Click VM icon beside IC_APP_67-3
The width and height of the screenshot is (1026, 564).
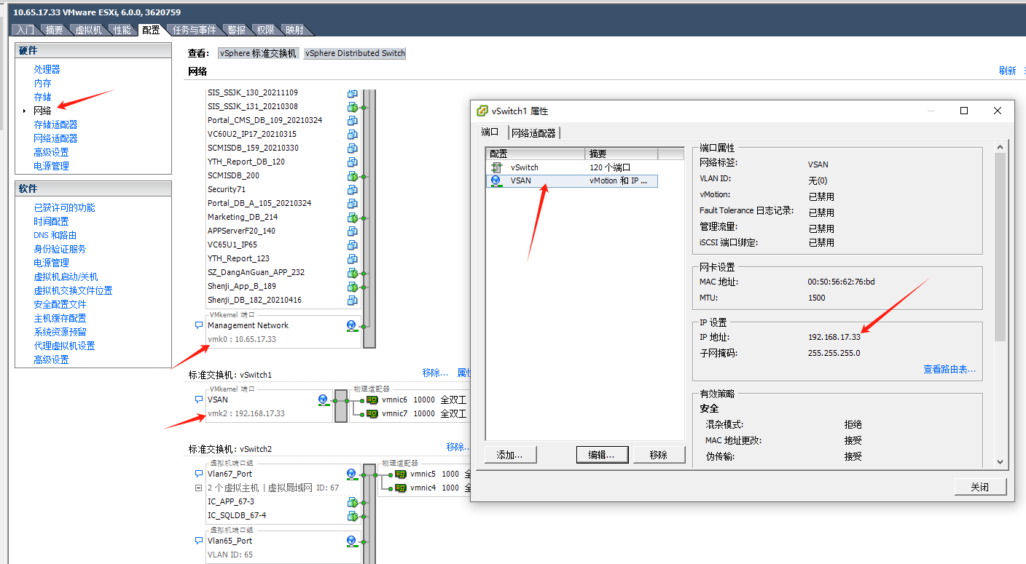pyautogui.click(x=353, y=502)
